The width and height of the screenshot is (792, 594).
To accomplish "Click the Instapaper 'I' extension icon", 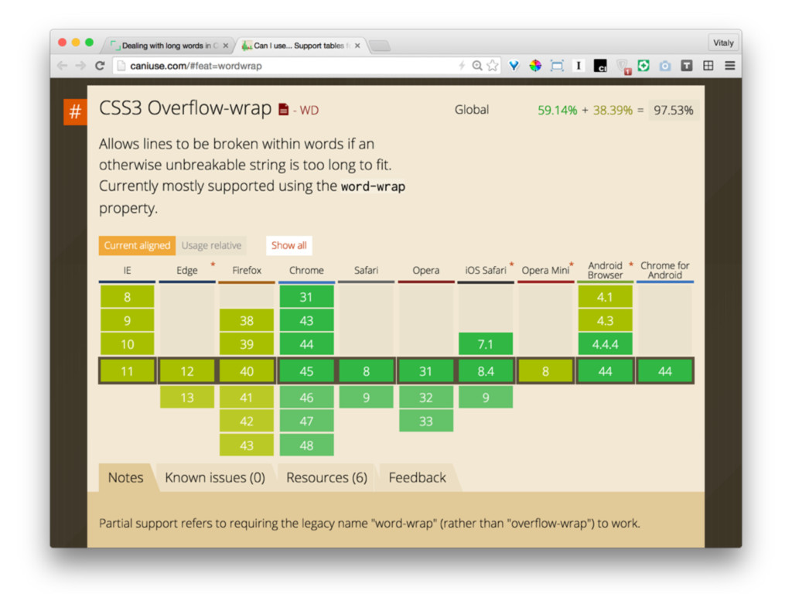I will 579,66.
